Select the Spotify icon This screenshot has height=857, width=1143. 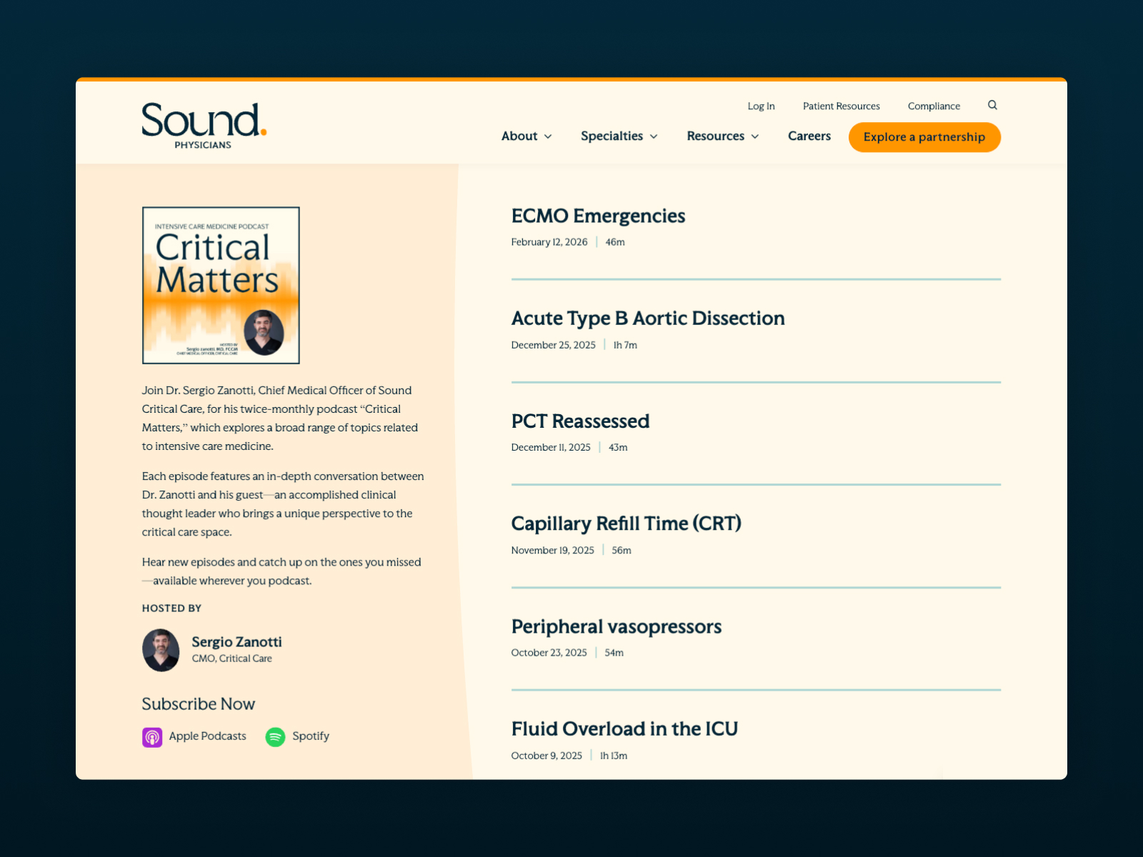[x=274, y=736]
